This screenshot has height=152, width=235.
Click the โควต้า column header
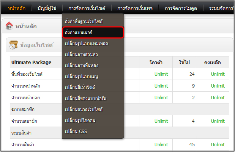pos(156,62)
